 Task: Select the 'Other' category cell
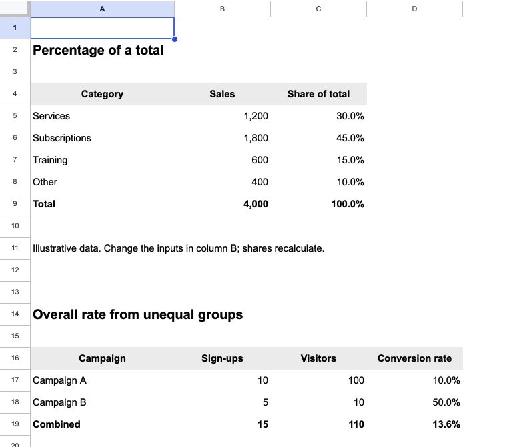coord(103,182)
